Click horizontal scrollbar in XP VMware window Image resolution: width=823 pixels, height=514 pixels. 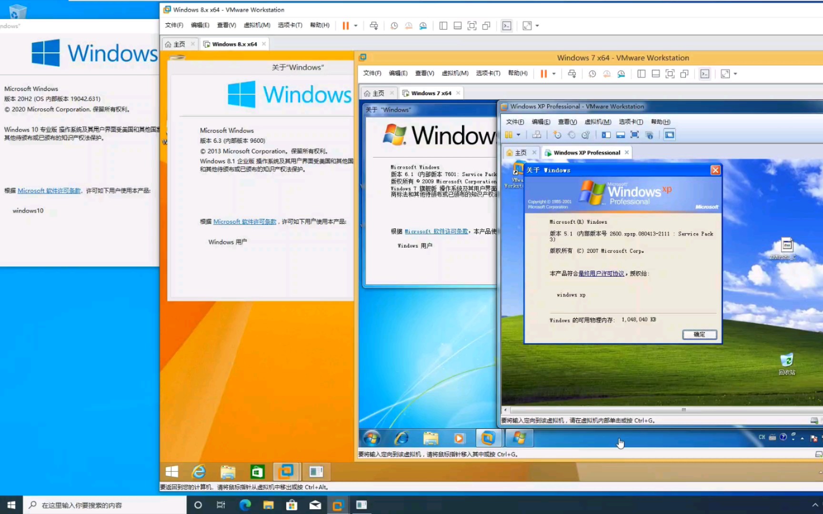pos(666,410)
